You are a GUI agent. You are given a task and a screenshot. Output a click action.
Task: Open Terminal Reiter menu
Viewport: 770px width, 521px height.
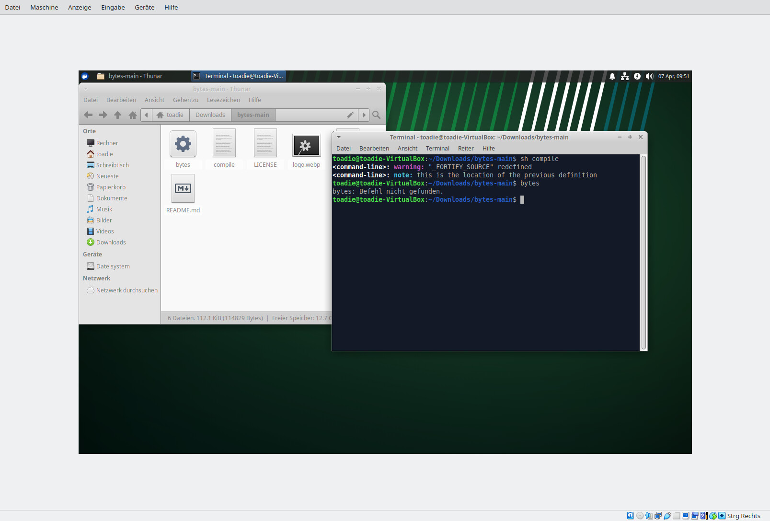[466, 148]
